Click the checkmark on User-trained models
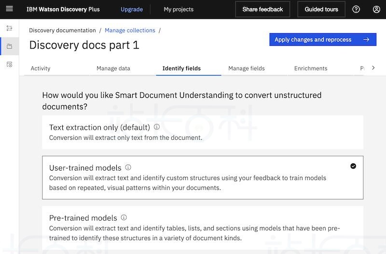The image size is (386, 254). 353,166
